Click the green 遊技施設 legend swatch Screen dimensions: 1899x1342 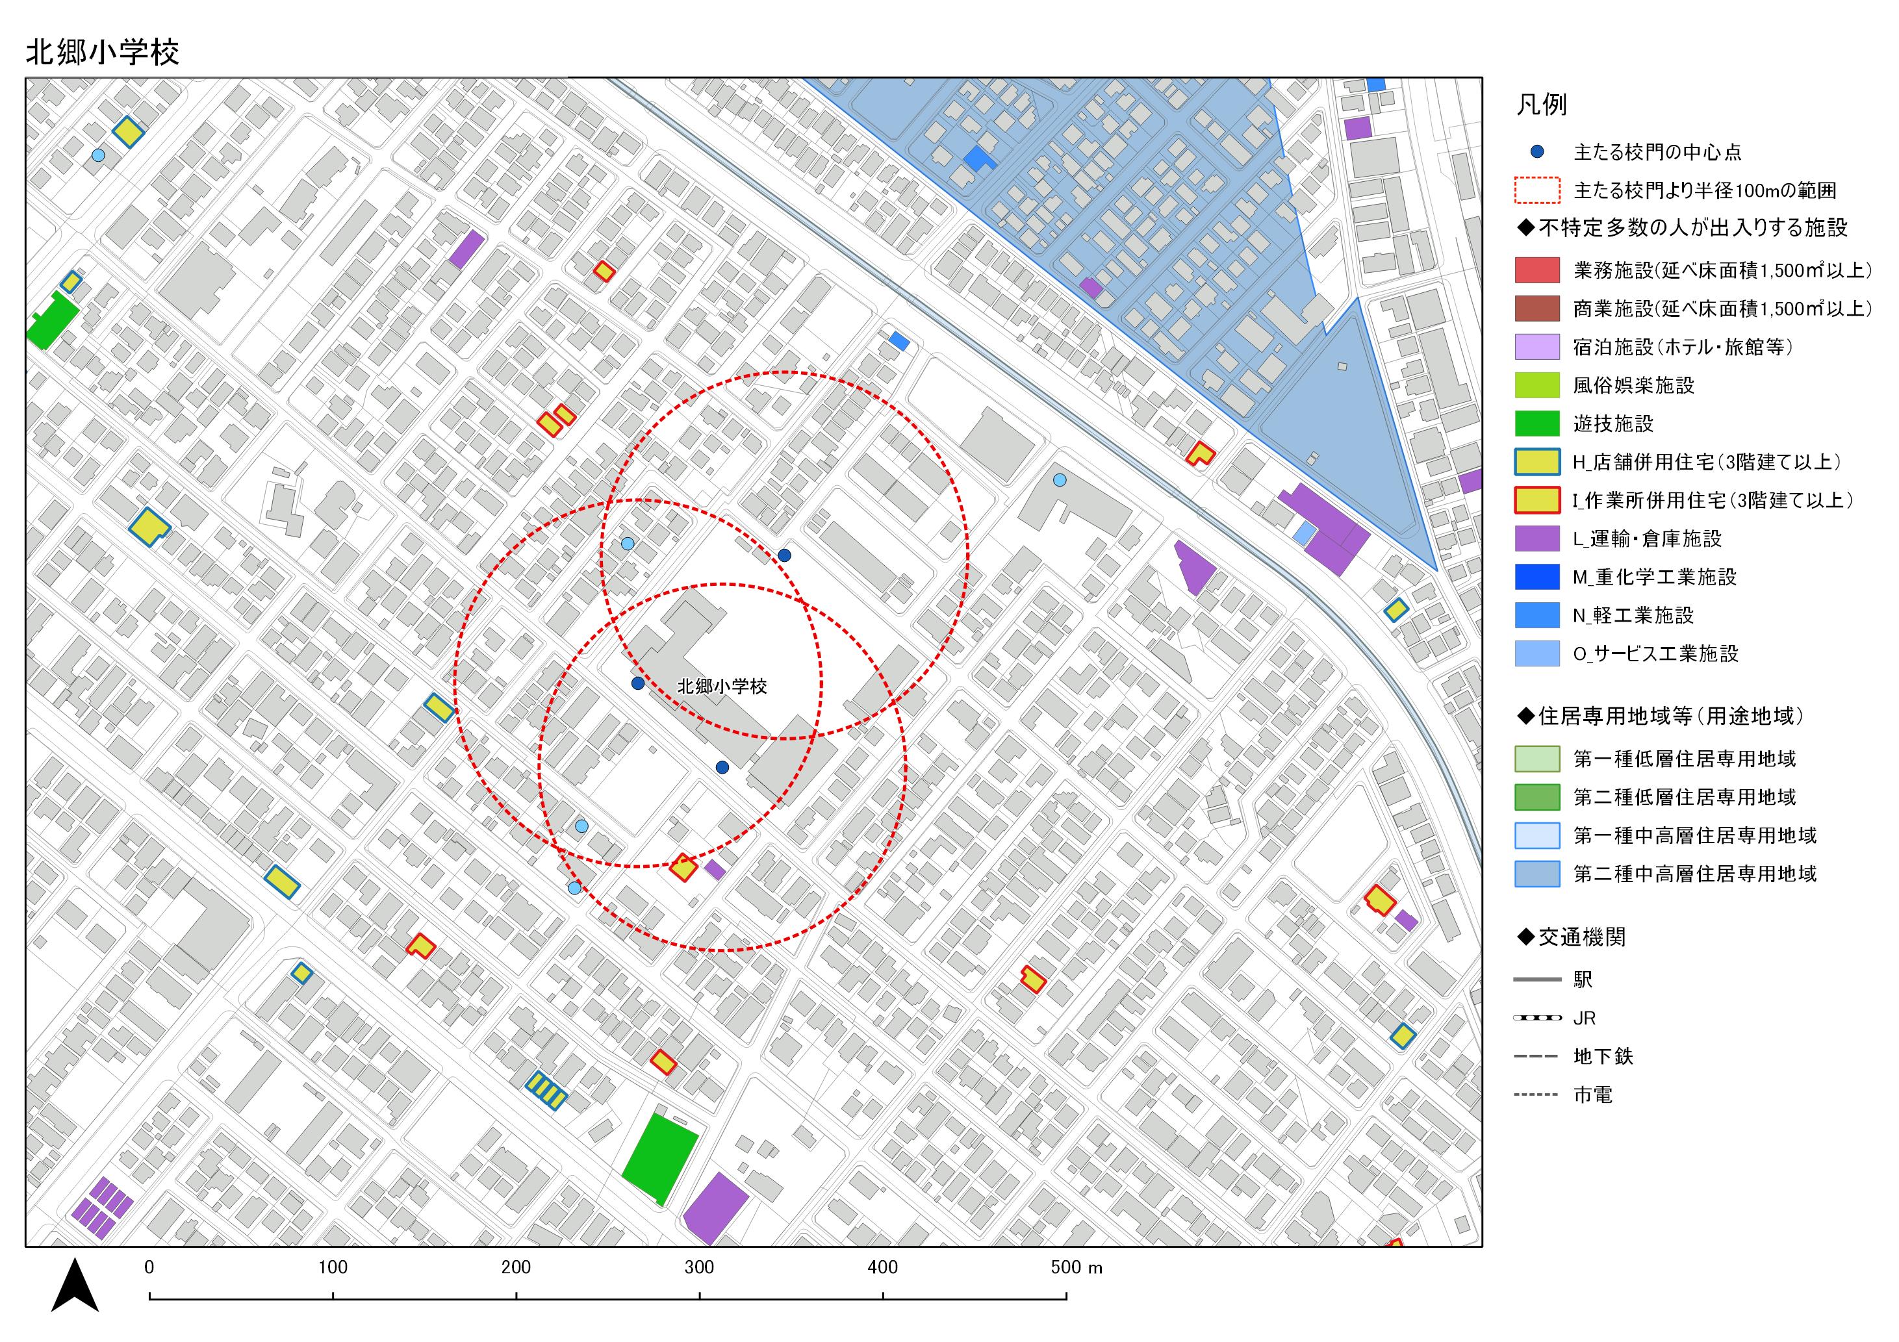(x=1536, y=424)
